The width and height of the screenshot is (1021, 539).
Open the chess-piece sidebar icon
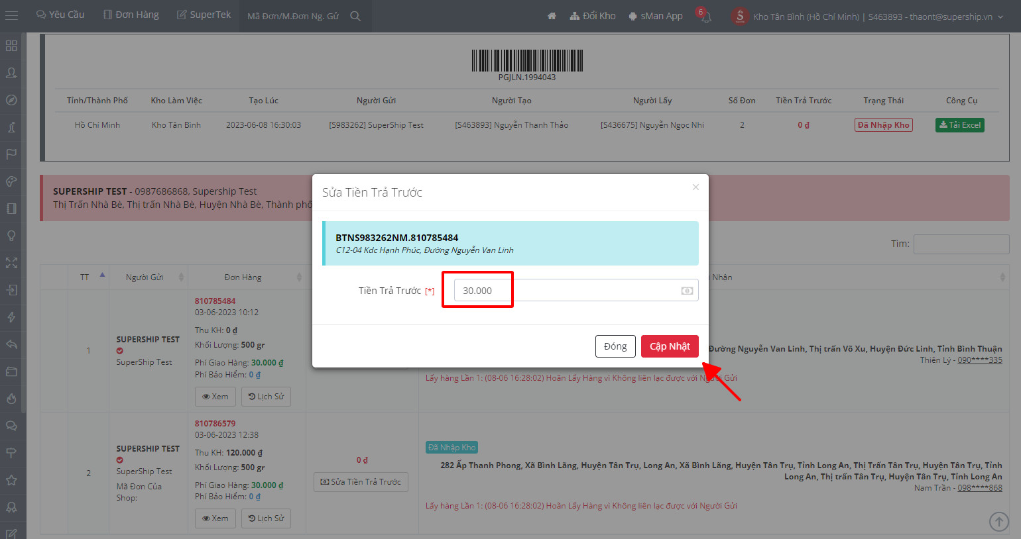(11, 127)
